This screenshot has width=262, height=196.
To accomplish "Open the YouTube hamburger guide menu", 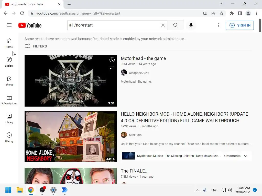I will click(9, 25).
